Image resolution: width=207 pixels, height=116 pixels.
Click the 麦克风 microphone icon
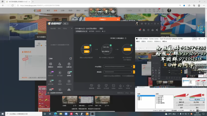(120, 86)
